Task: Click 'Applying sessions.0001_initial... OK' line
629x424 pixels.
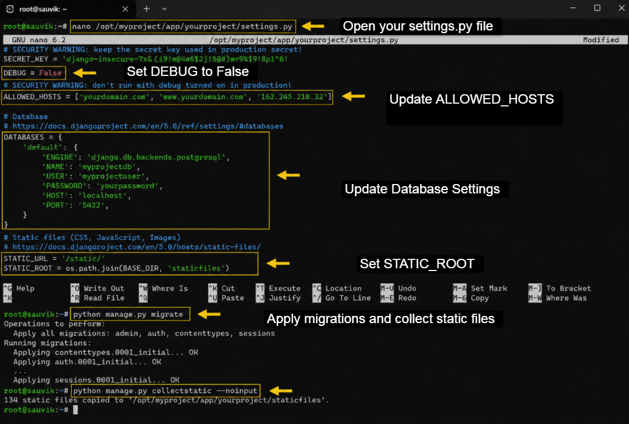Action: [96, 380]
